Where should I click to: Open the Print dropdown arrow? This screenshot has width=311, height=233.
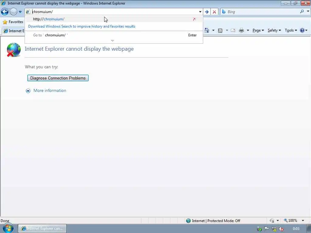click(248, 30)
